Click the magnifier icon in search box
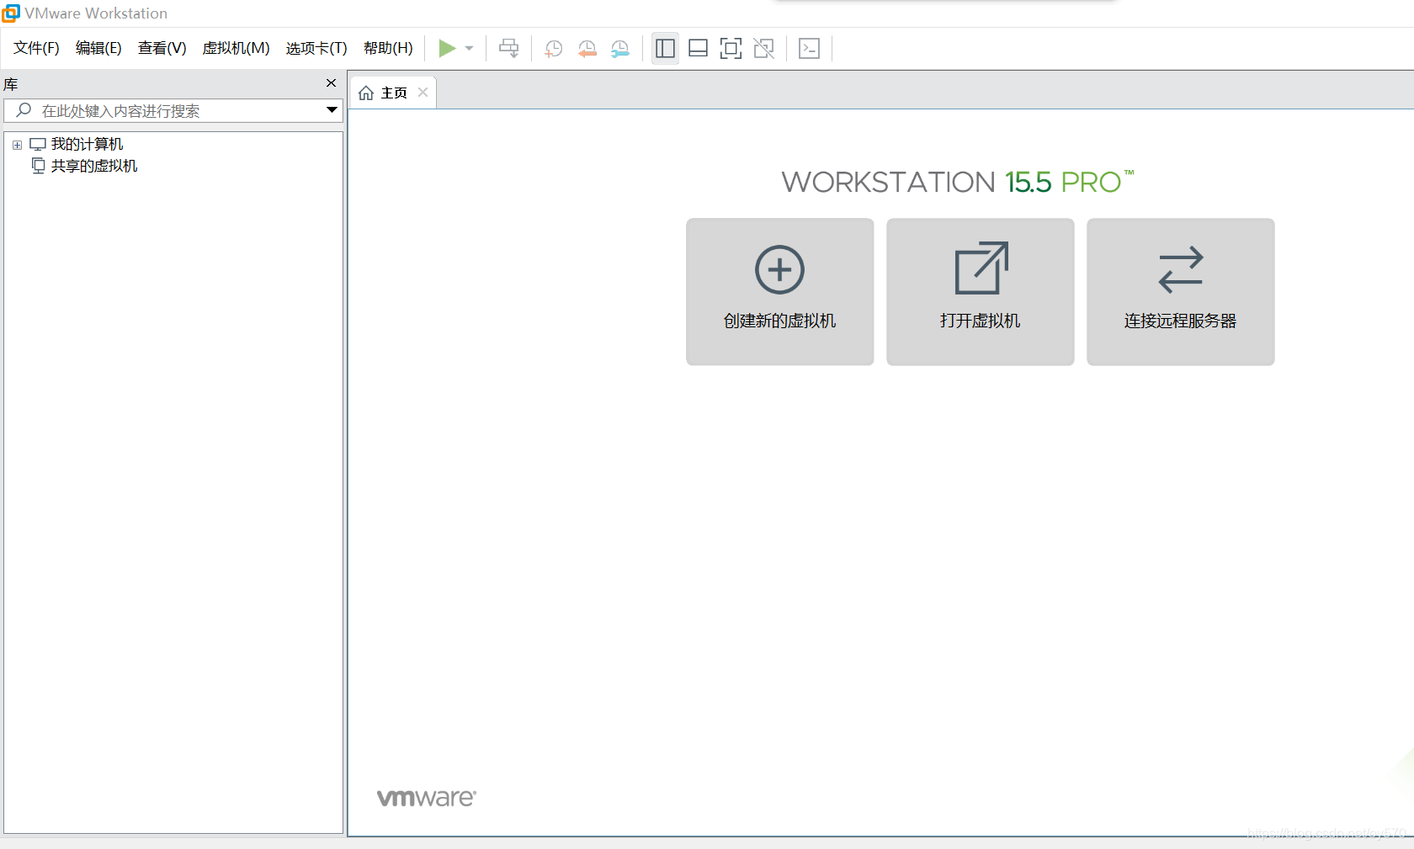 (x=24, y=110)
